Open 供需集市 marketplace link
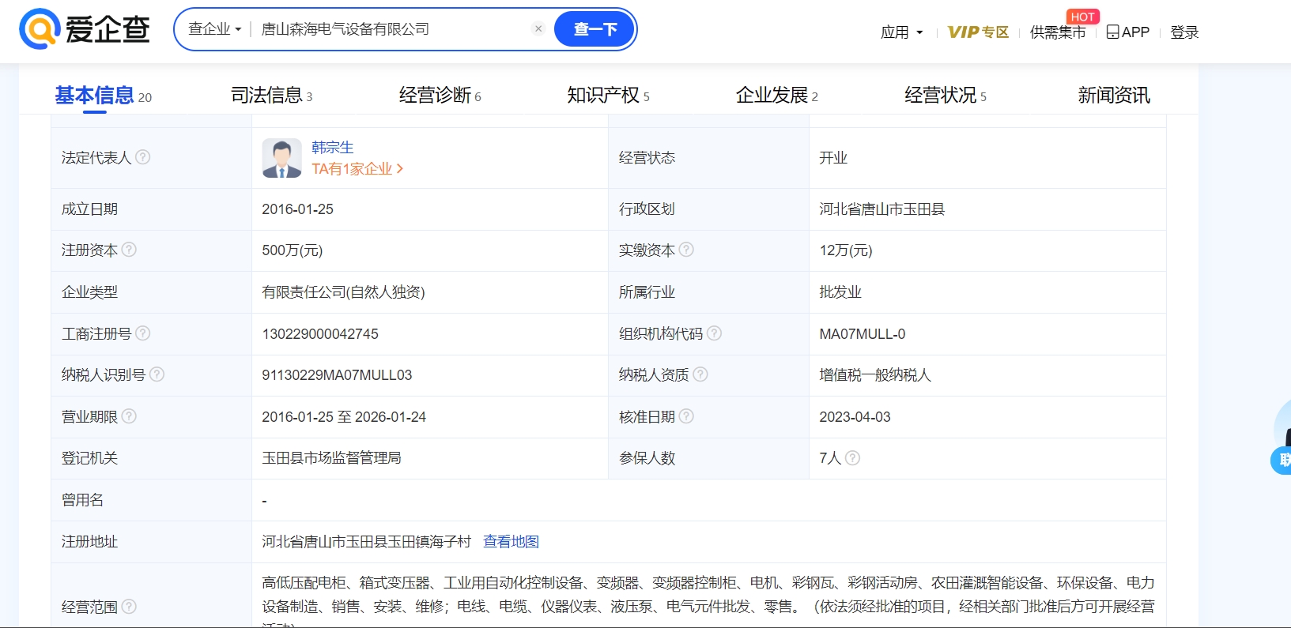1291x628 pixels. click(1058, 32)
